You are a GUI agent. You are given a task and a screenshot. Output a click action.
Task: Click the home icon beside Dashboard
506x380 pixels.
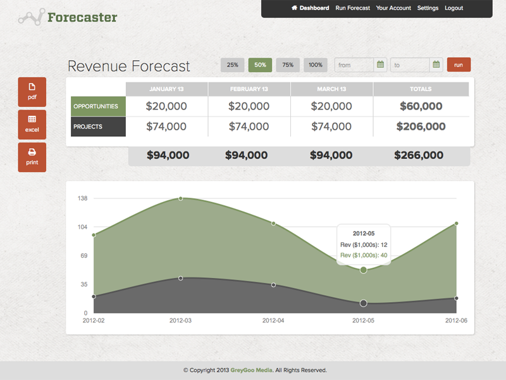(x=294, y=8)
